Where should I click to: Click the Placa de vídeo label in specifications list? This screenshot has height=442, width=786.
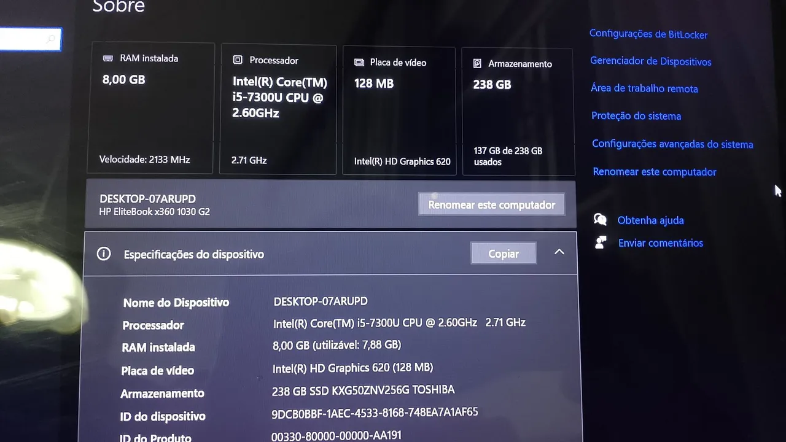(x=157, y=371)
